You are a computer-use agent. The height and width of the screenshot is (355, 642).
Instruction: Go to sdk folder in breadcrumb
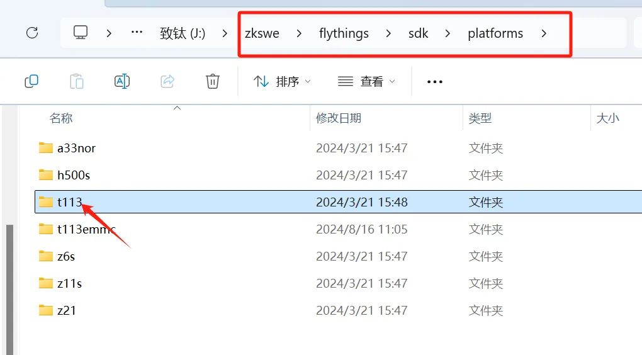click(x=418, y=33)
